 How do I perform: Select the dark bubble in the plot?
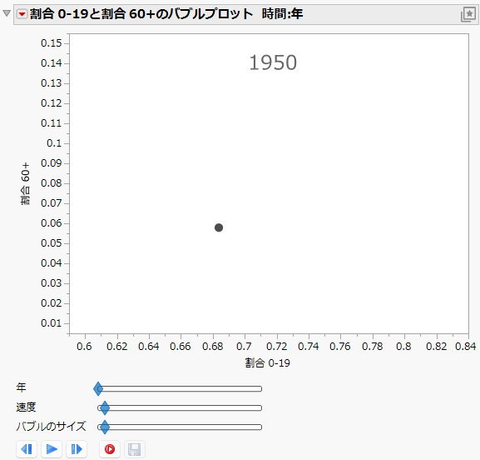tap(219, 227)
